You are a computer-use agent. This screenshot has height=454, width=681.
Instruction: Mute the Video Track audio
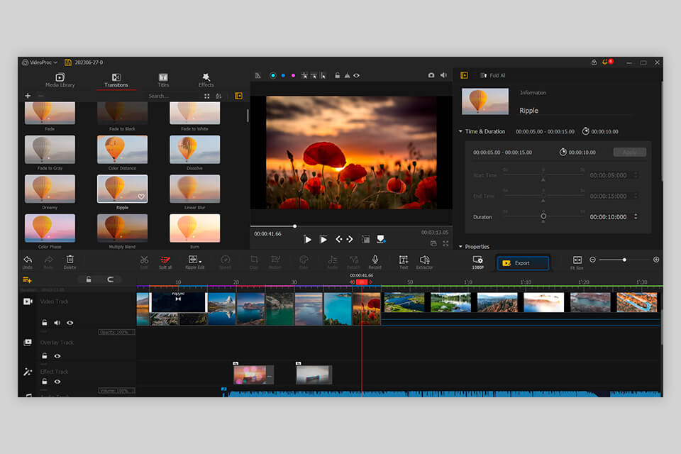point(57,322)
